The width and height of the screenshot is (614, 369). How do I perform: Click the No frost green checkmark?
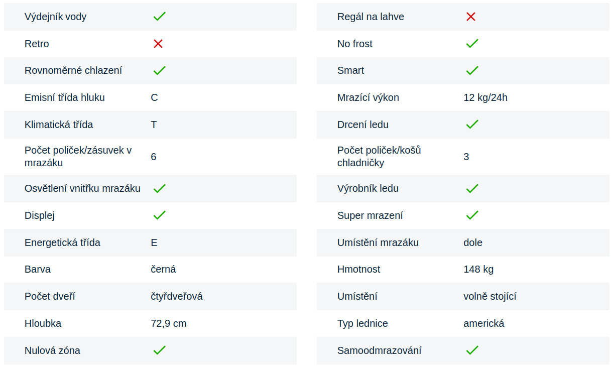click(472, 44)
